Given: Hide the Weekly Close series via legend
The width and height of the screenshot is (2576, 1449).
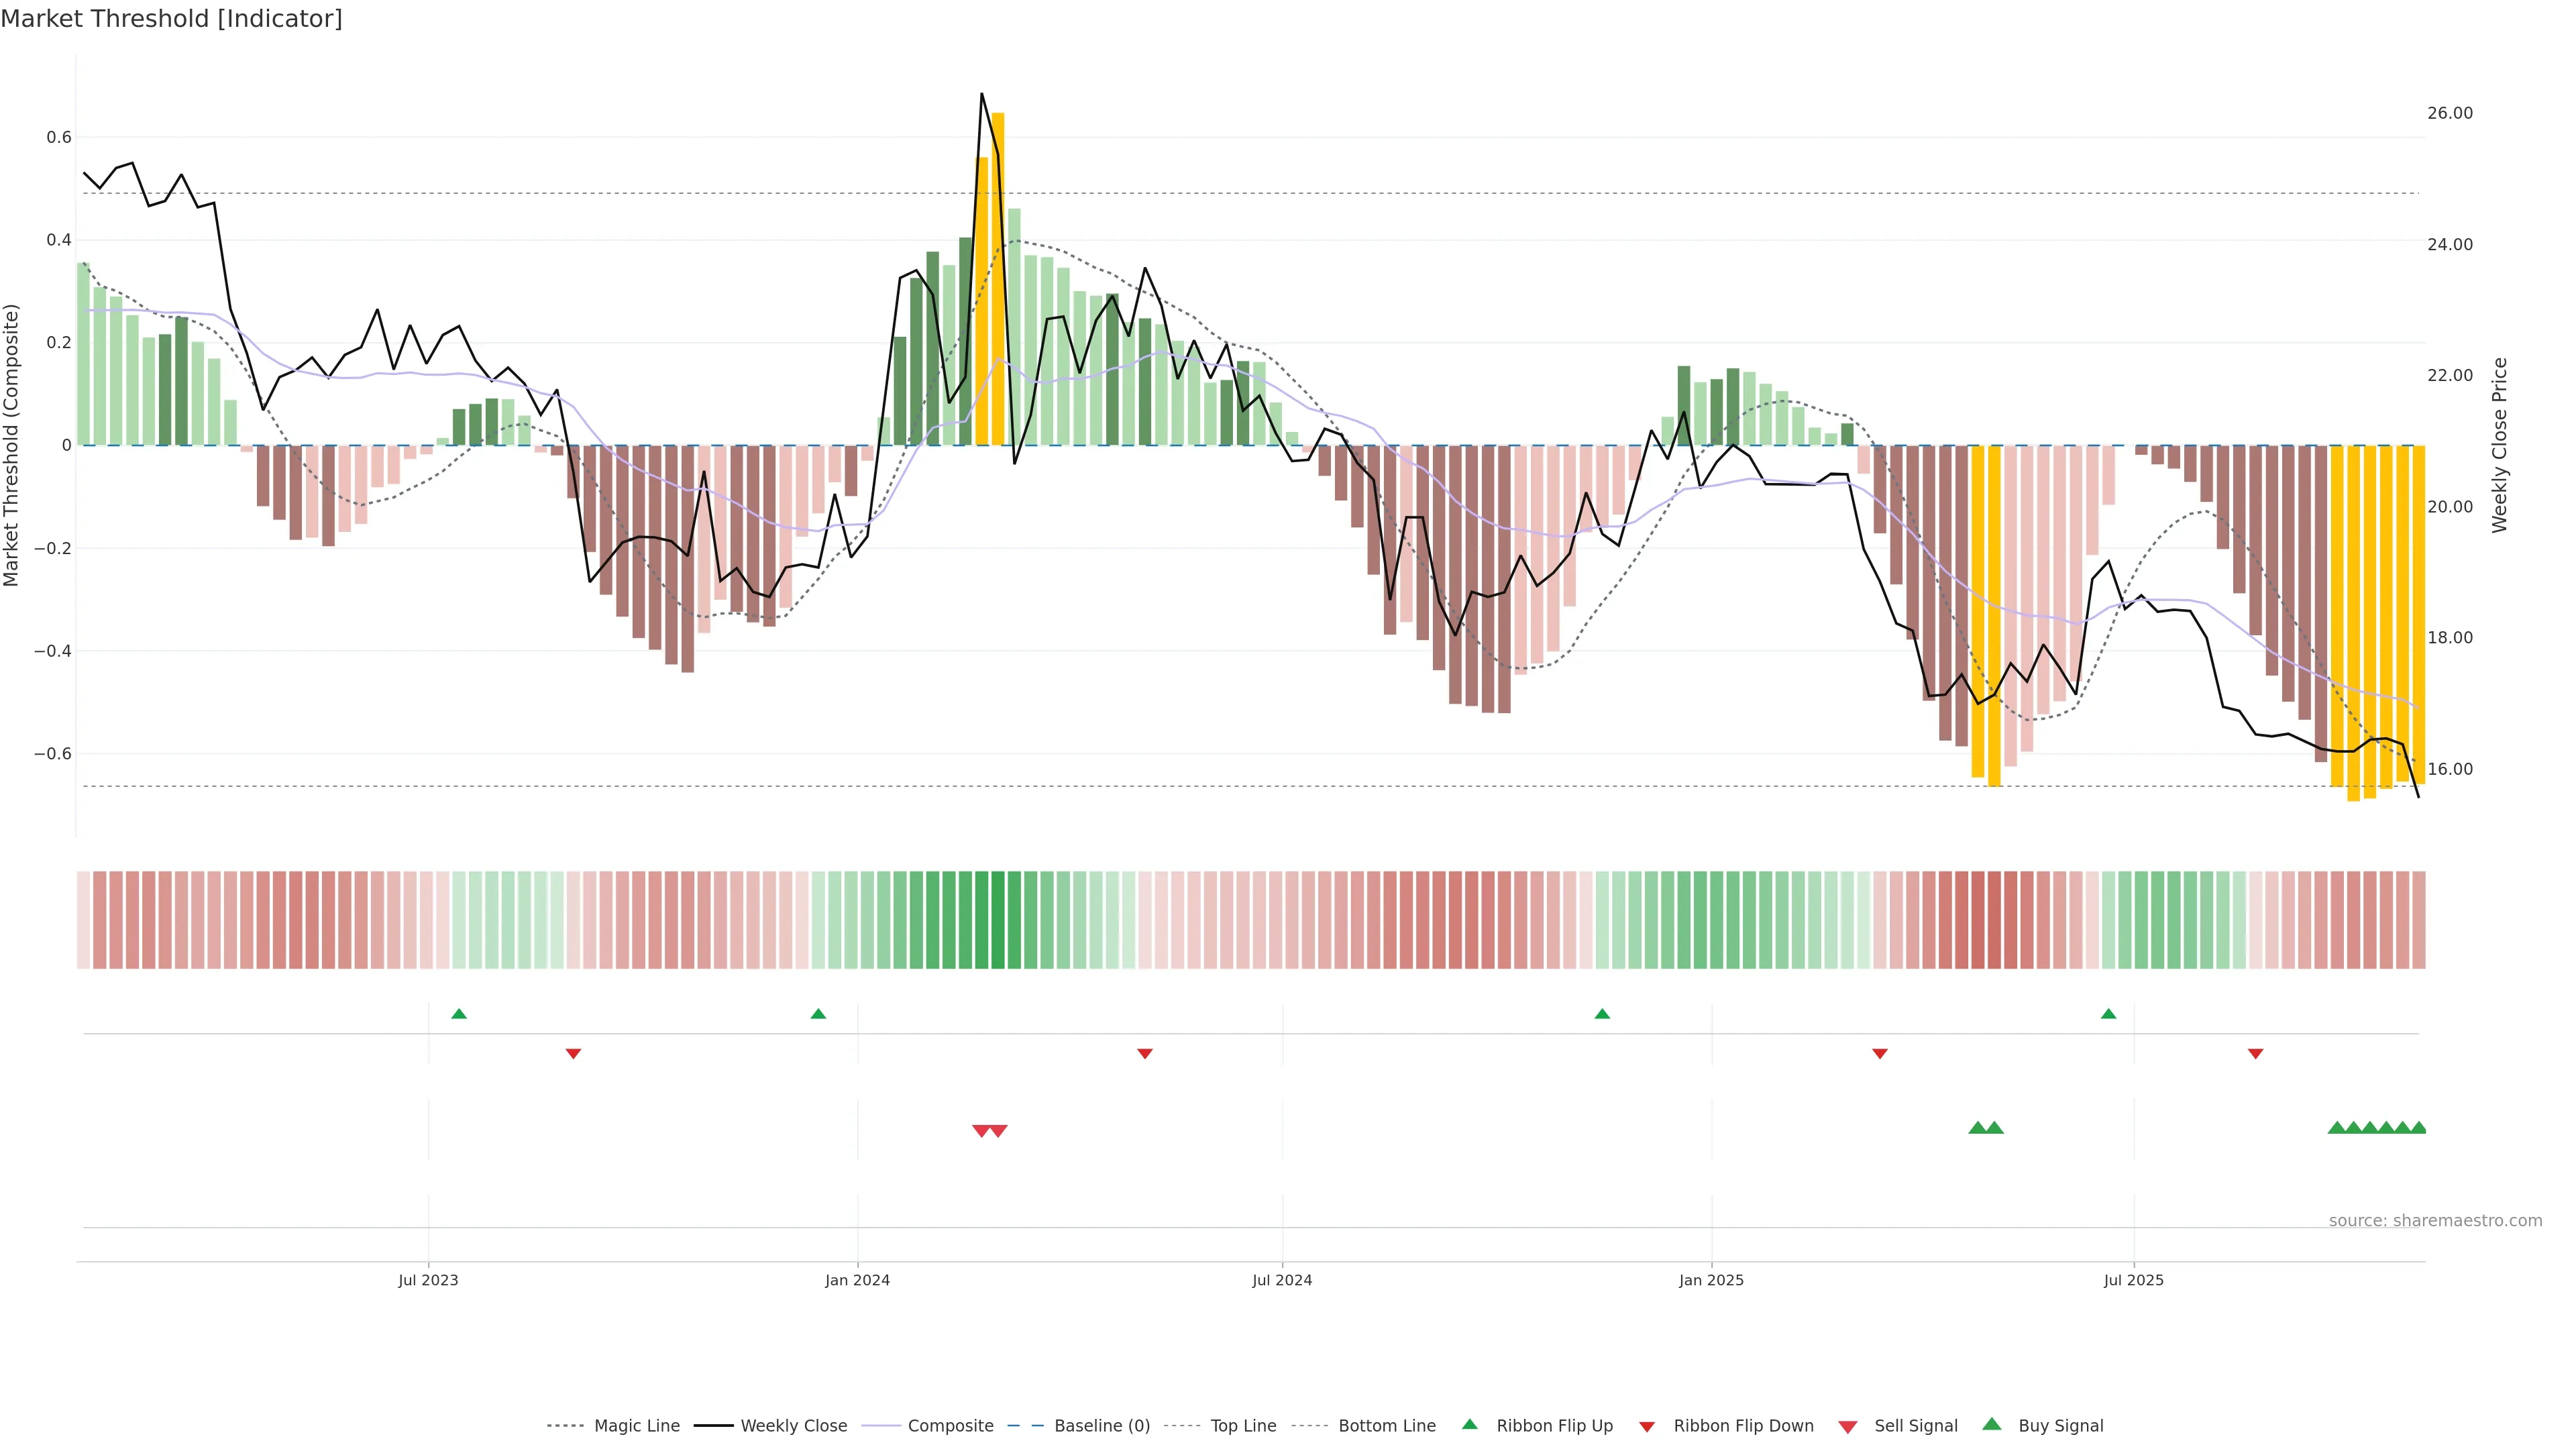Looking at the screenshot, I should 793,1426.
